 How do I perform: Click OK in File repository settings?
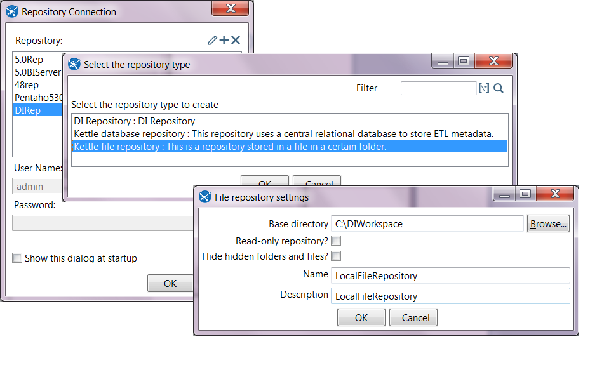pyautogui.click(x=361, y=317)
